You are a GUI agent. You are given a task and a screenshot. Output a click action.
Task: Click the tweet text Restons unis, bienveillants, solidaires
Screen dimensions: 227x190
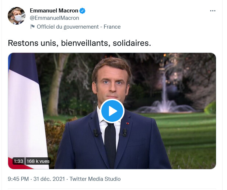79,43
